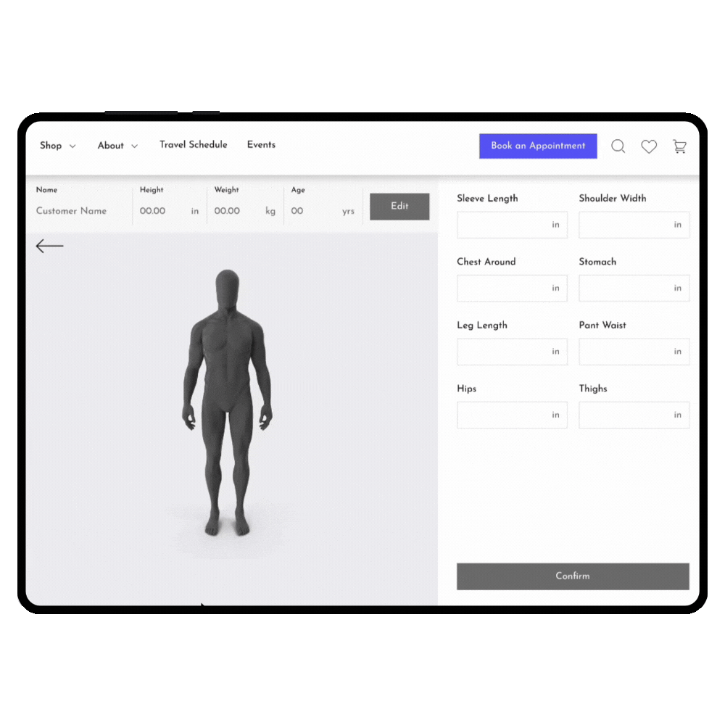
Task: Click the Shoulder Width label
Action: [x=613, y=199]
